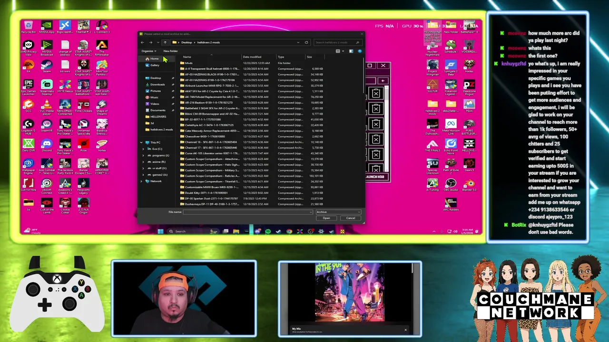
Task: Open recent locations chevron beside forward arrow
Action: click(158, 42)
